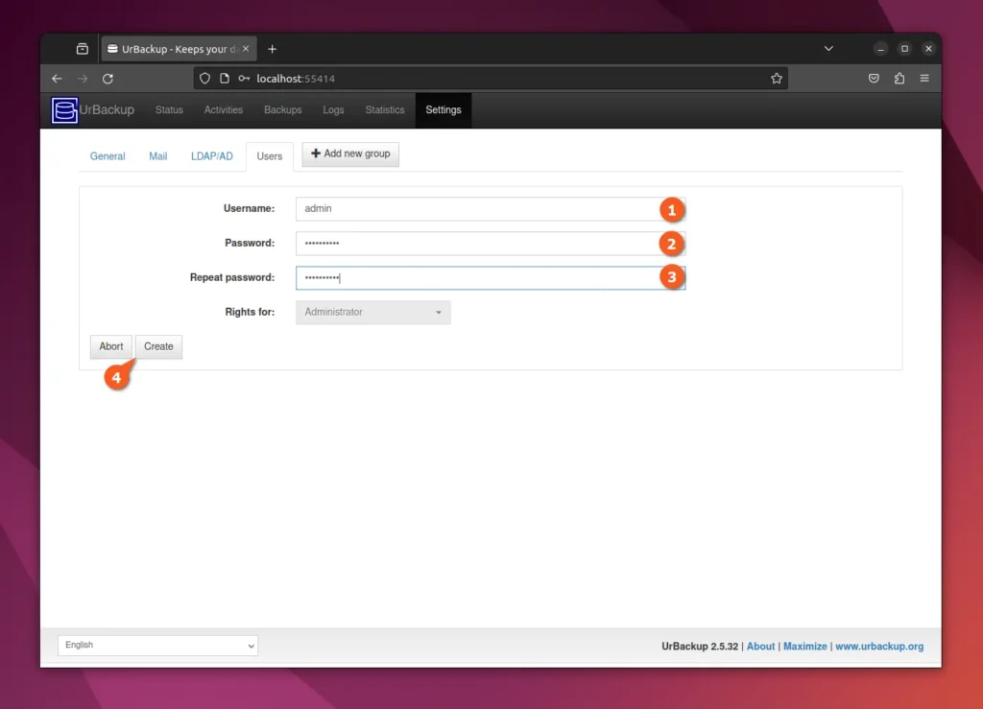Screen dimensions: 983x709
Task: Switch to the Statistics section
Action: (384, 109)
